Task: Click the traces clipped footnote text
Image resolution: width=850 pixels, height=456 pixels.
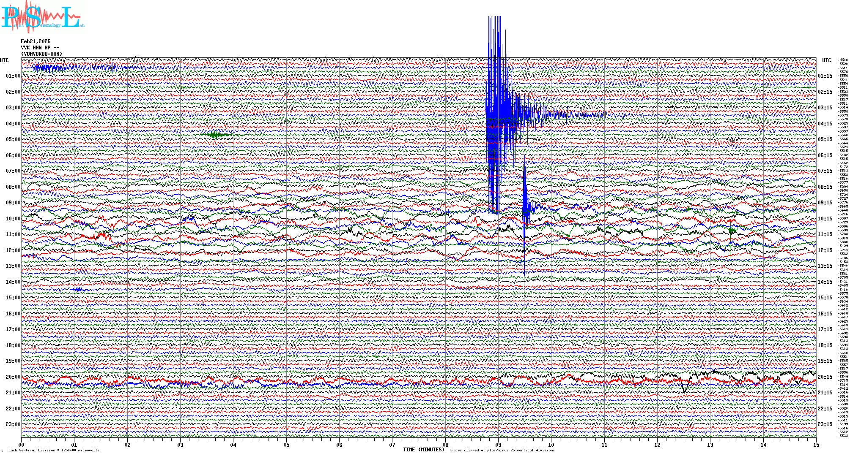Action: tap(502, 450)
